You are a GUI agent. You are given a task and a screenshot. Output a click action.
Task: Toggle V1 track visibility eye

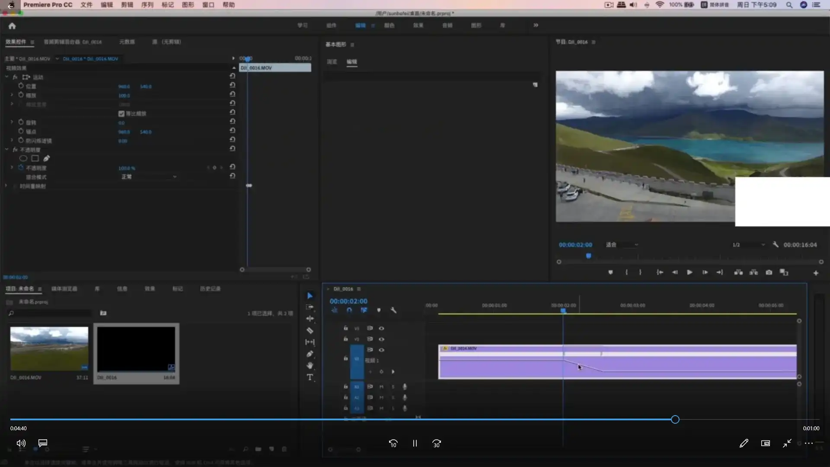pos(381,350)
